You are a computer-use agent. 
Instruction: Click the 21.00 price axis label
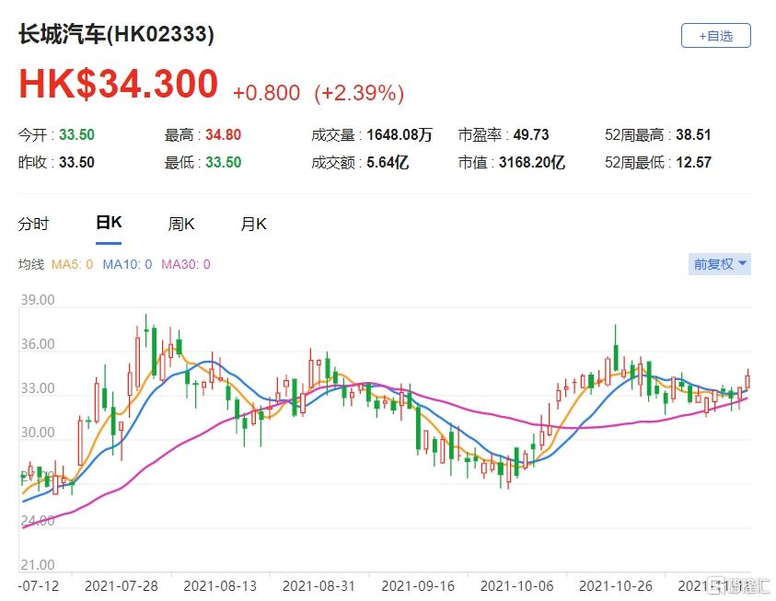click(38, 564)
